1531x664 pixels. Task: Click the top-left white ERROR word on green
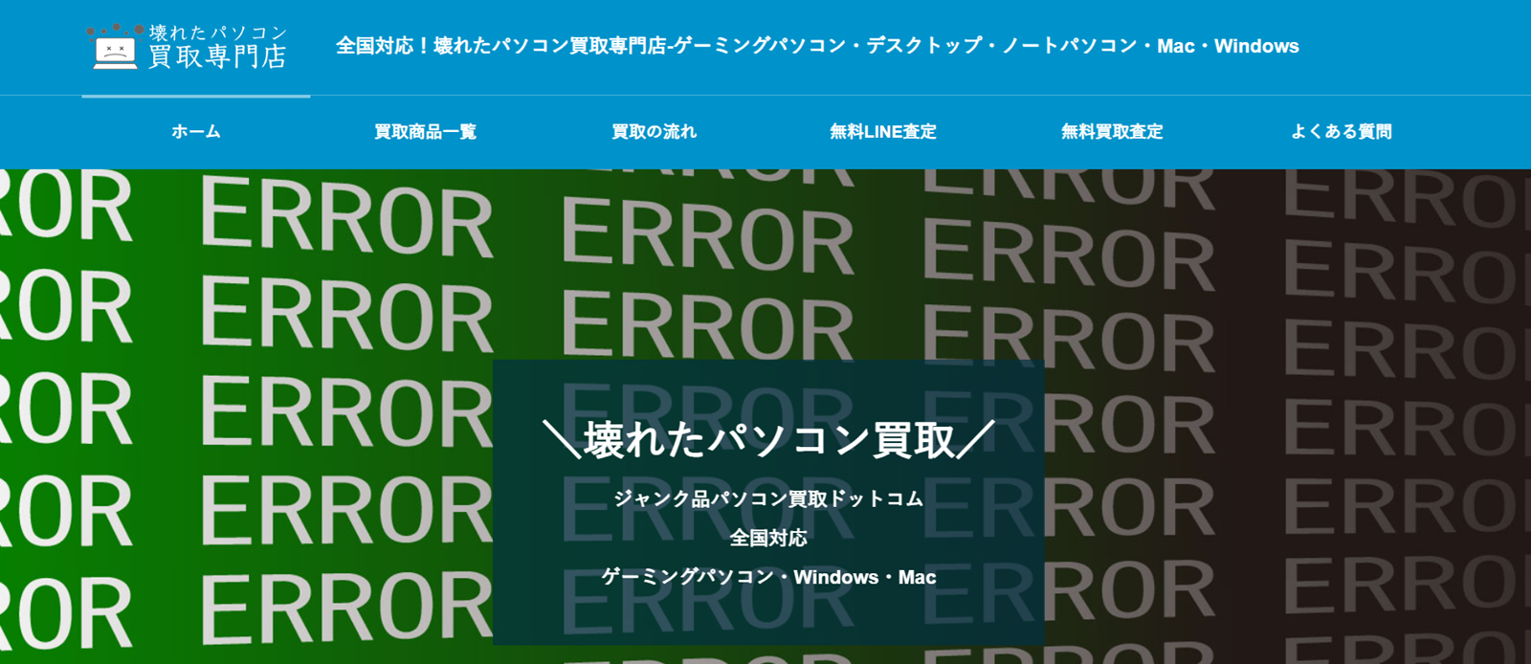346,220
